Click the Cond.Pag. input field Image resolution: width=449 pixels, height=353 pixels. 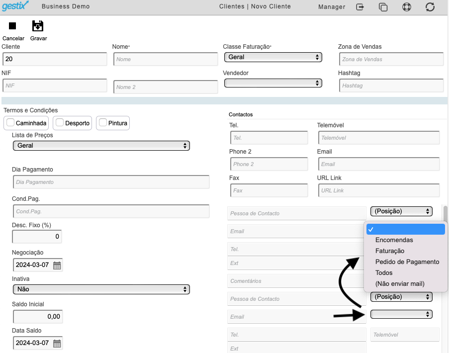pos(111,211)
